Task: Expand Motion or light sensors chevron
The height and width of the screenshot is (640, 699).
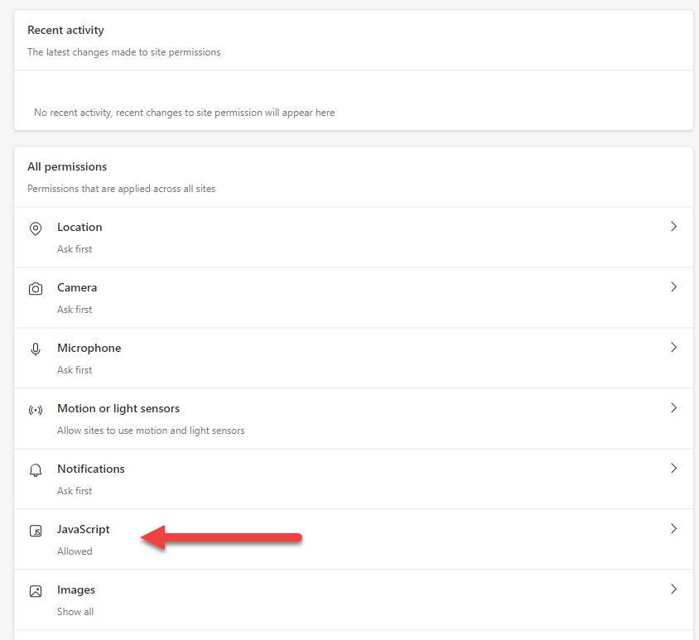Action: coord(673,408)
